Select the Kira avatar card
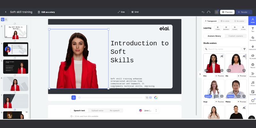256x128 pixels. tap(214, 63)
